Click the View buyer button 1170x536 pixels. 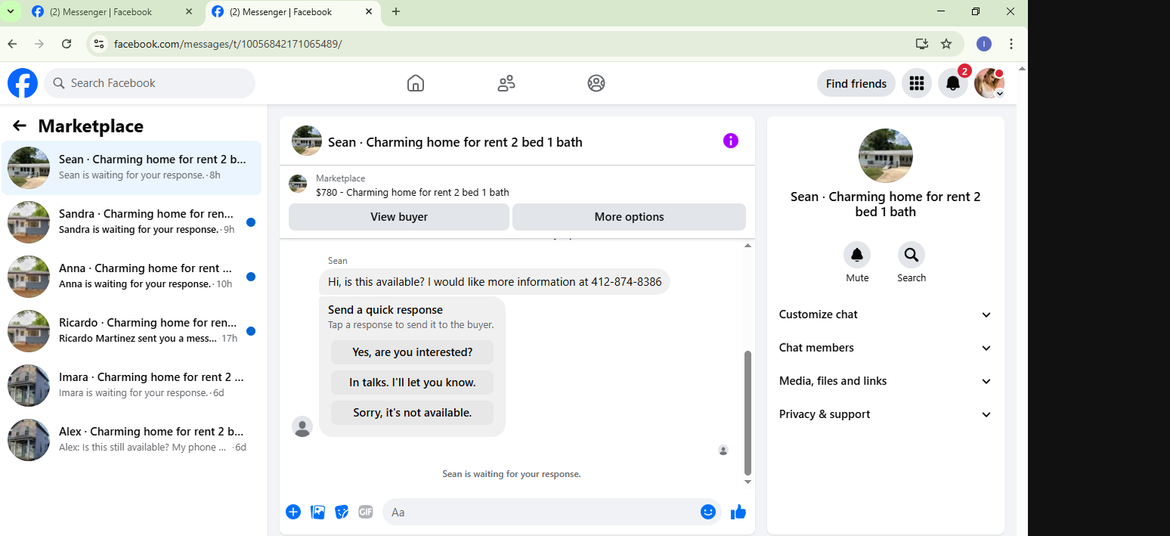(x=399, y=217)
